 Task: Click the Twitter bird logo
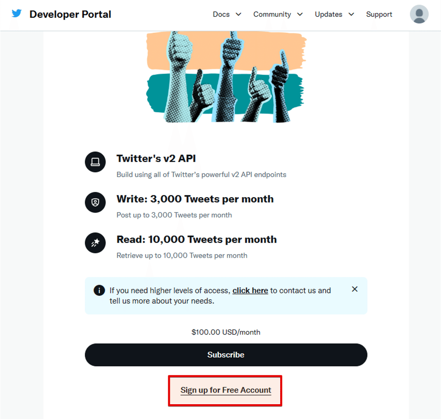tap(17, 14)
